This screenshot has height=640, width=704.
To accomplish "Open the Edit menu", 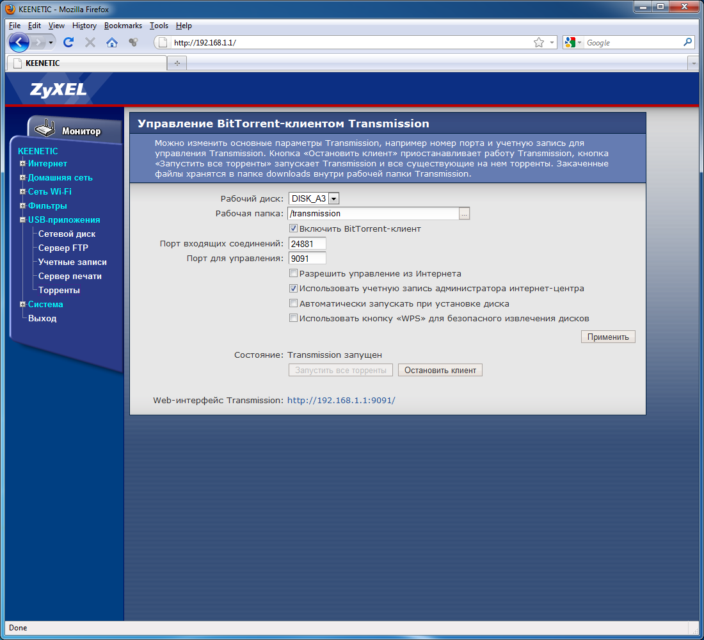I will pyautogui.click(x=34, y=26).
